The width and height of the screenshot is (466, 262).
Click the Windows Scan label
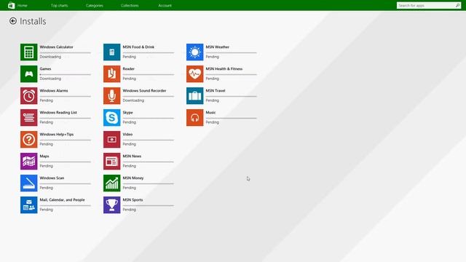52,178
